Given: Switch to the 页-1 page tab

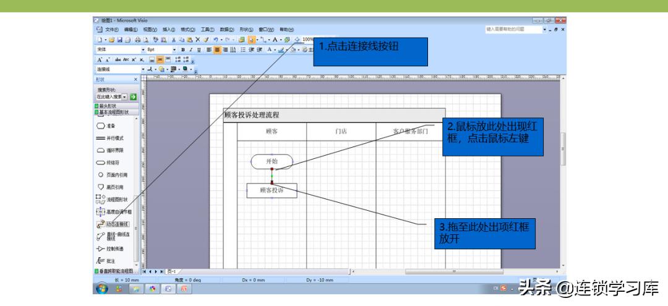Looking at the screenshot, I should (172, 271).
